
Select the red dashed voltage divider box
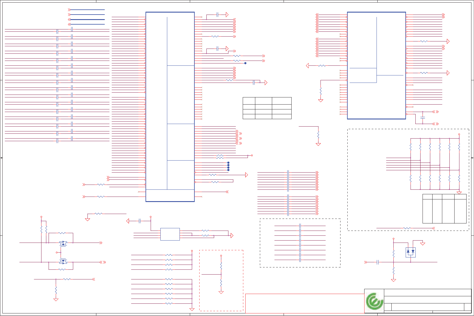(221, 281)
